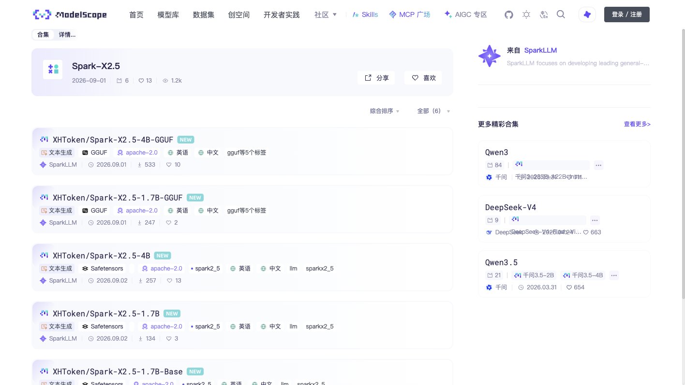Click download icon in Spark-X2.5-1.7B-GGUF row

click(x=141, y=223)
